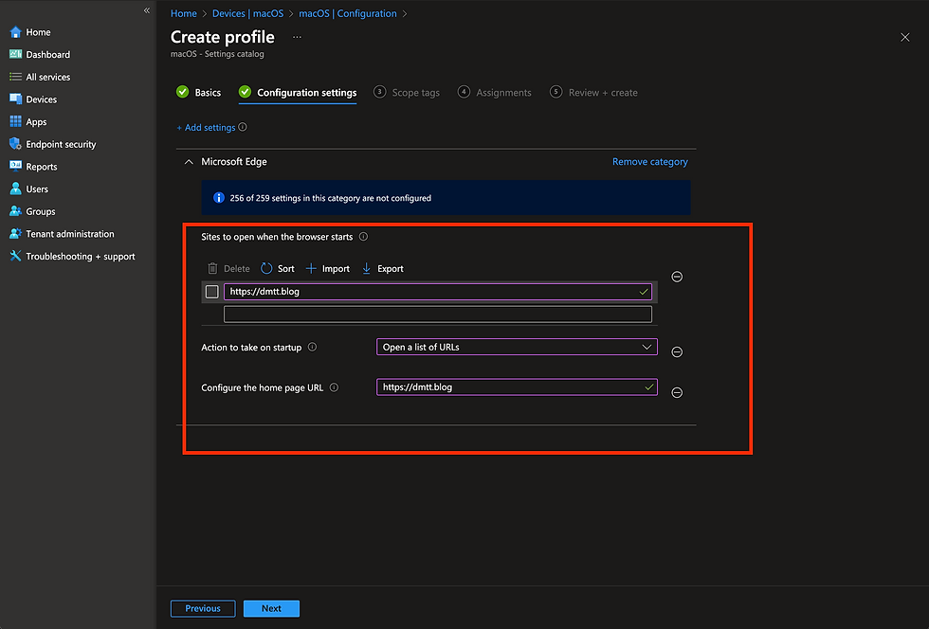Click the Devices | macOS breadcrumb
The image size is (929, 629).
point(247,13)
